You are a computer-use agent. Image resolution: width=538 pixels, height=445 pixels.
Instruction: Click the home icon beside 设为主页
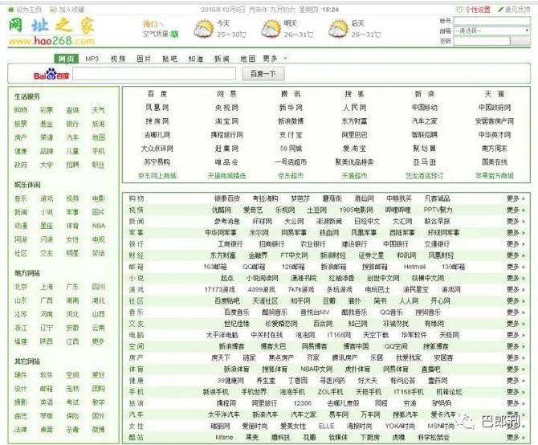pos(11,10)
